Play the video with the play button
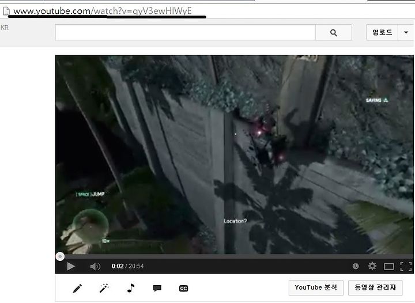 tap(71, 266)
